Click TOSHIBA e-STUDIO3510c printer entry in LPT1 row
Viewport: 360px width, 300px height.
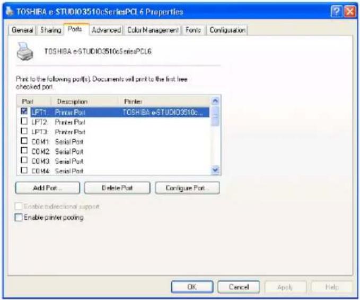(x=163, y=113)
